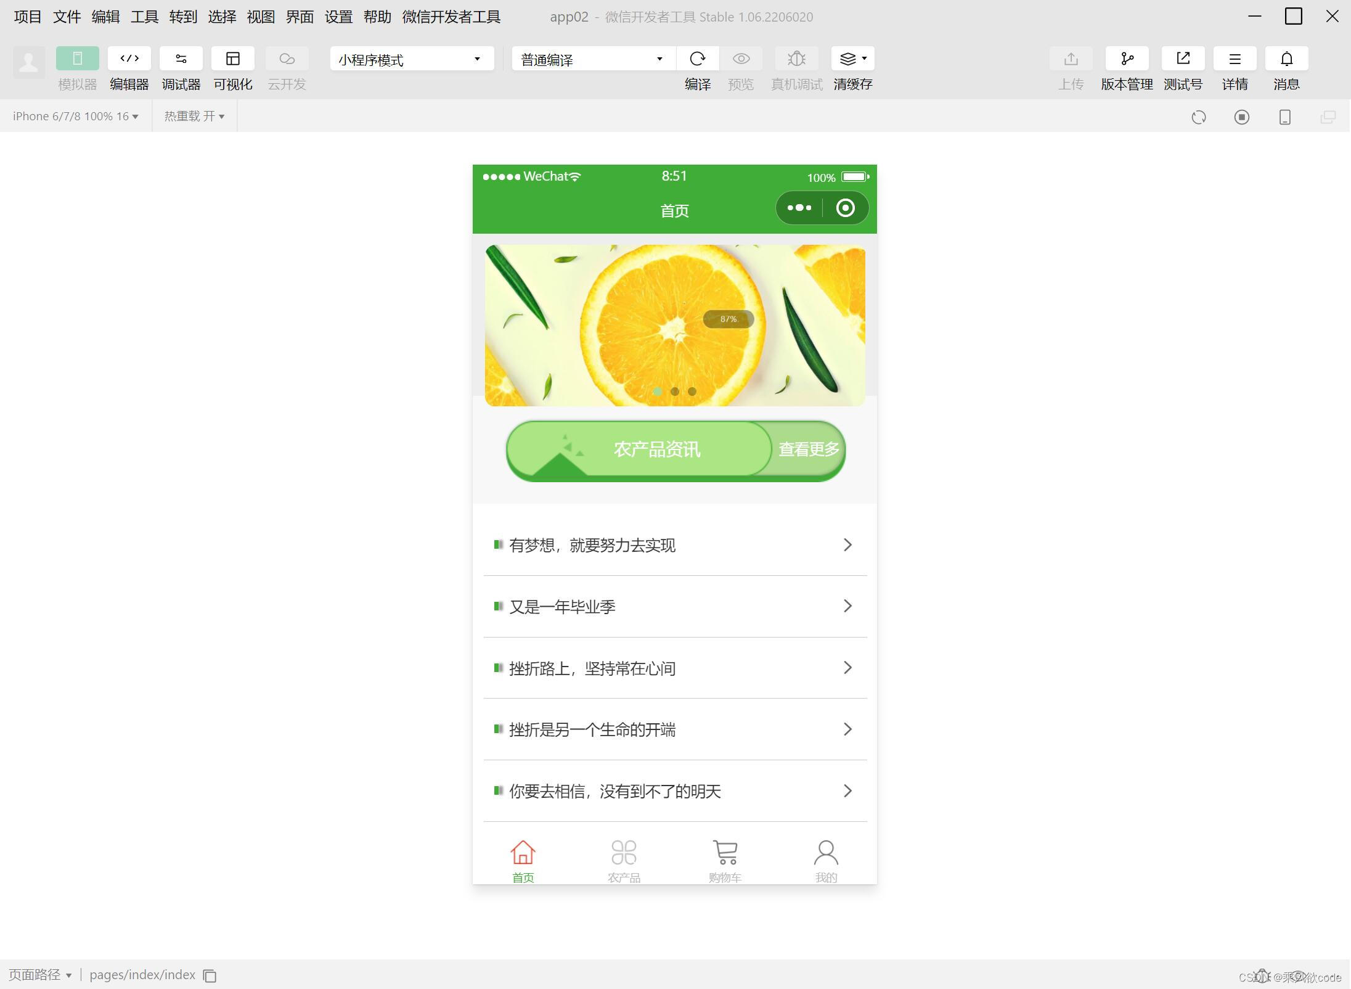1351x989 pixels.
Task: Toggle 模拟器 simulator visibility
Action: [x=77, y=59]
